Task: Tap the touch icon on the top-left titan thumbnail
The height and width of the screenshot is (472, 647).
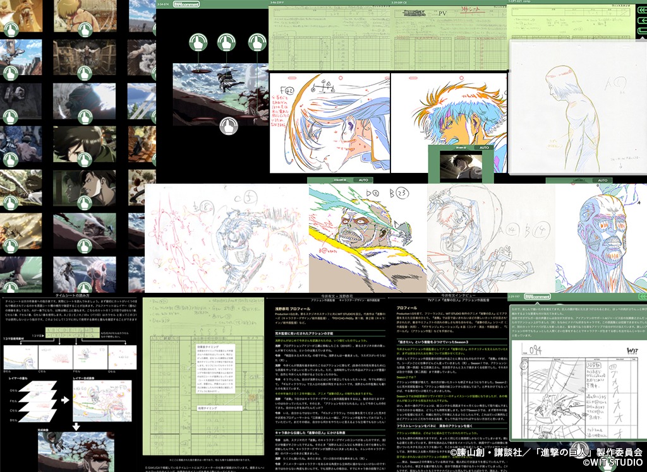Action: tap(10, 29)
